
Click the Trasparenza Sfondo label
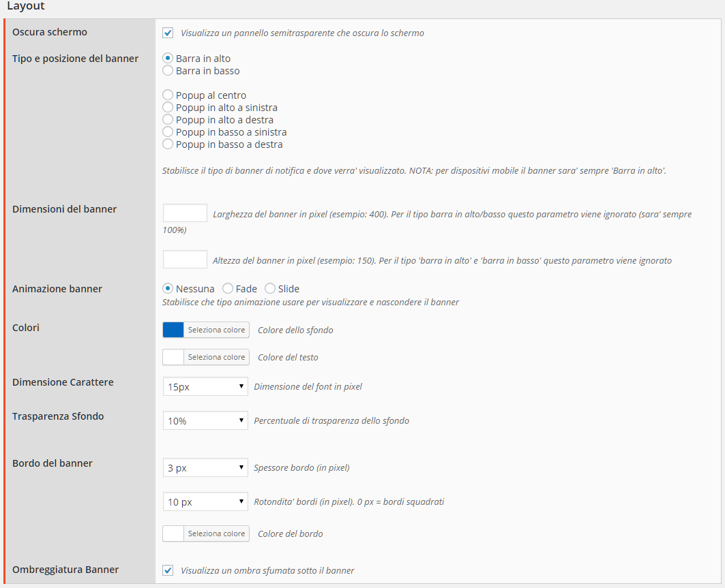tap(58, 416)
